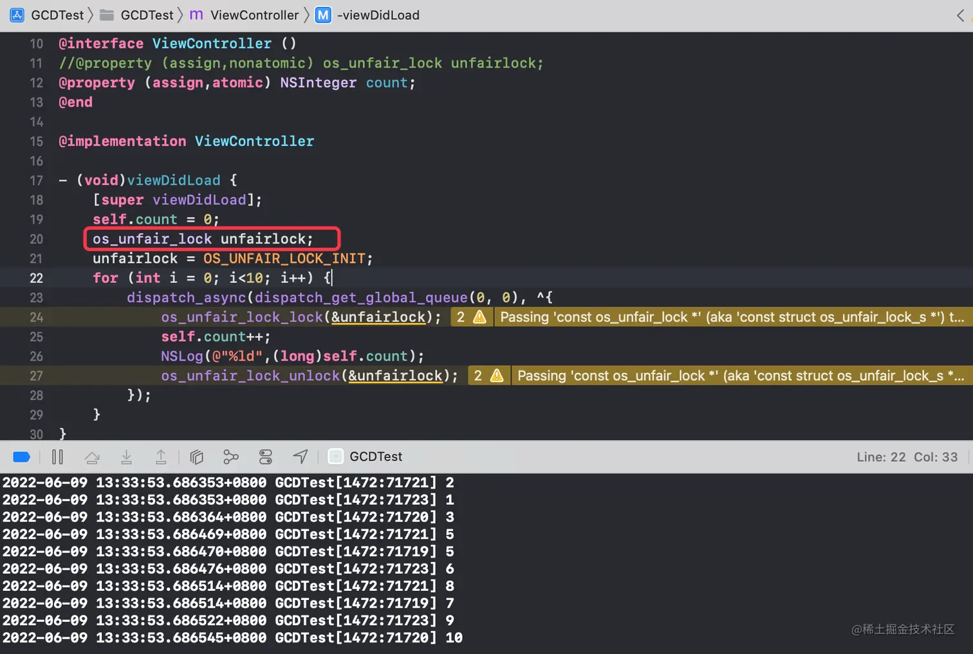Click 'NSLog' call on line 26
Screen dimensions: 973x654
(x=182, y=356)
